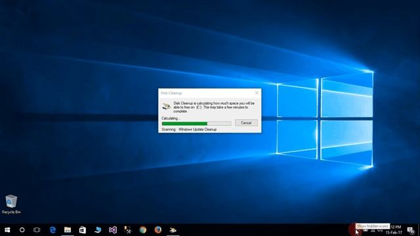The height and width of the screenshot is (236, 420).
Task: Open the Windows Store taskbar icon
Action: tap(83, 230)
